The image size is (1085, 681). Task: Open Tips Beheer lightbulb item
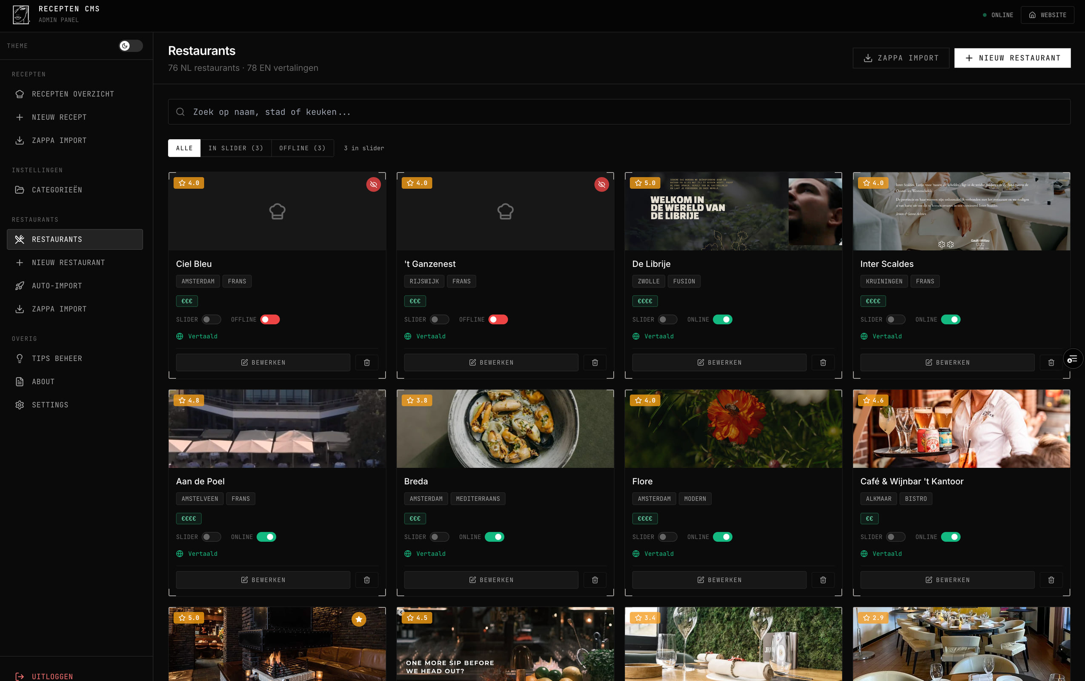pyautogui.click(x=57, y=358)
